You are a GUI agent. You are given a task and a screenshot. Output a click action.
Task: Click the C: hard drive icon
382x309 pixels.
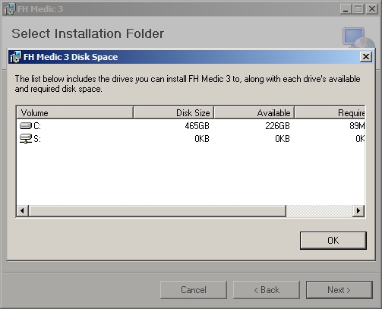(26, 126)
